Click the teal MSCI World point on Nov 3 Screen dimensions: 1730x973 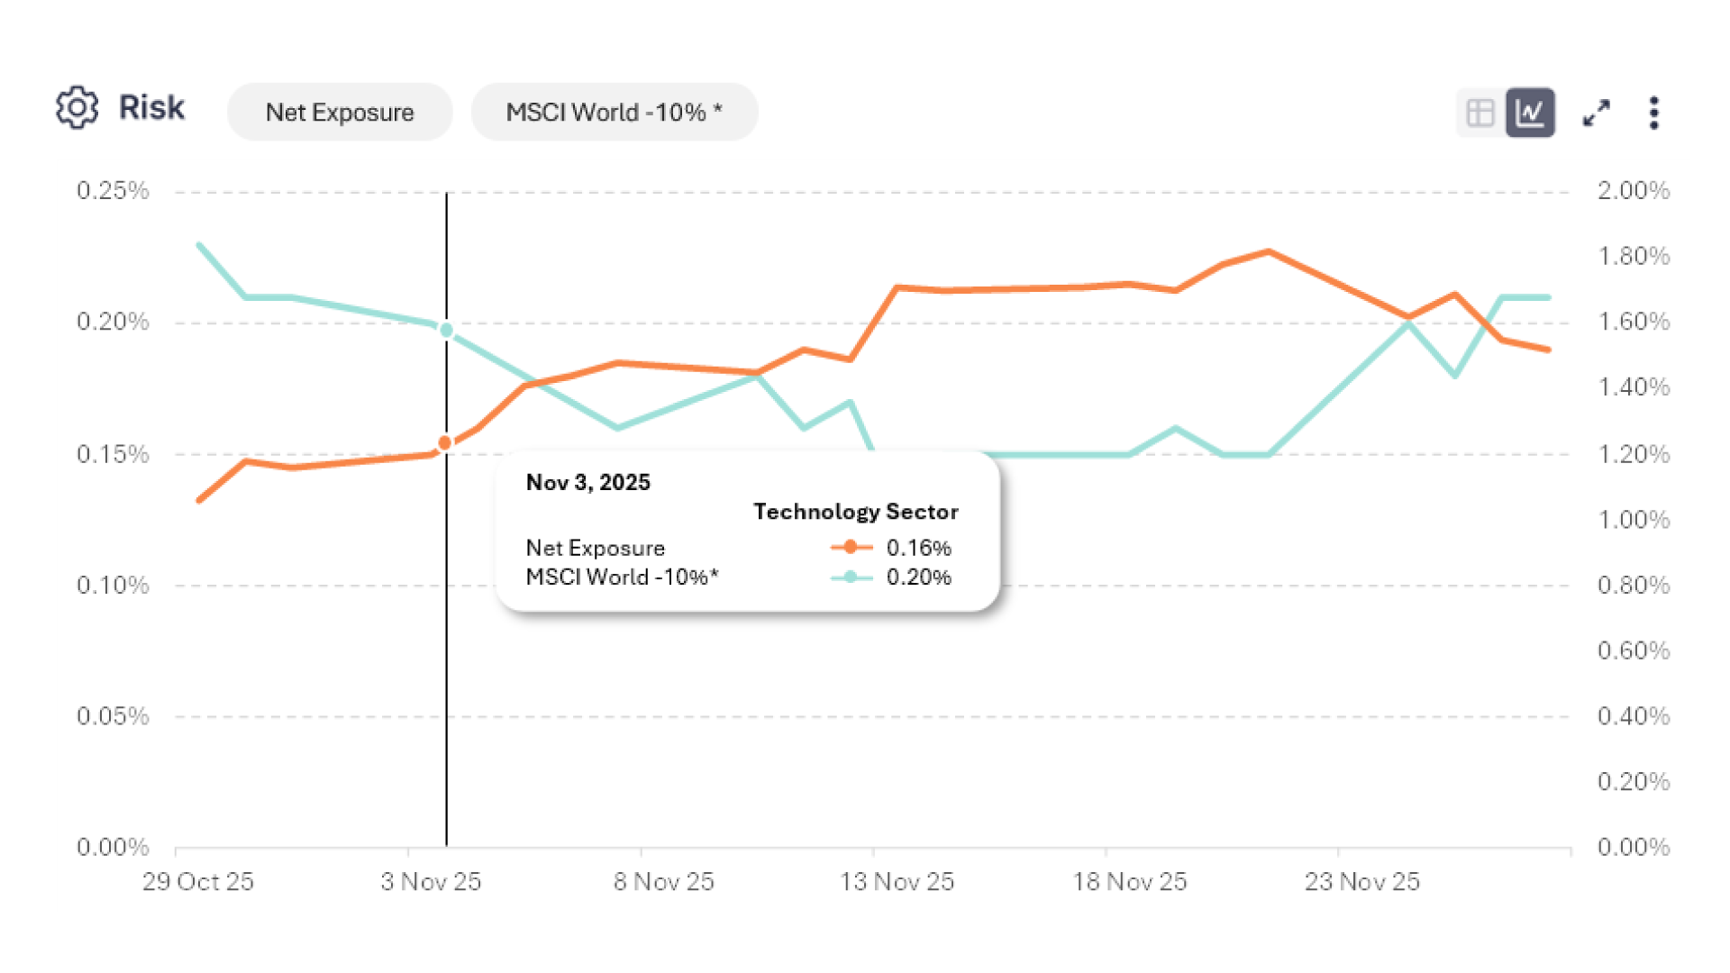[446, 331]
